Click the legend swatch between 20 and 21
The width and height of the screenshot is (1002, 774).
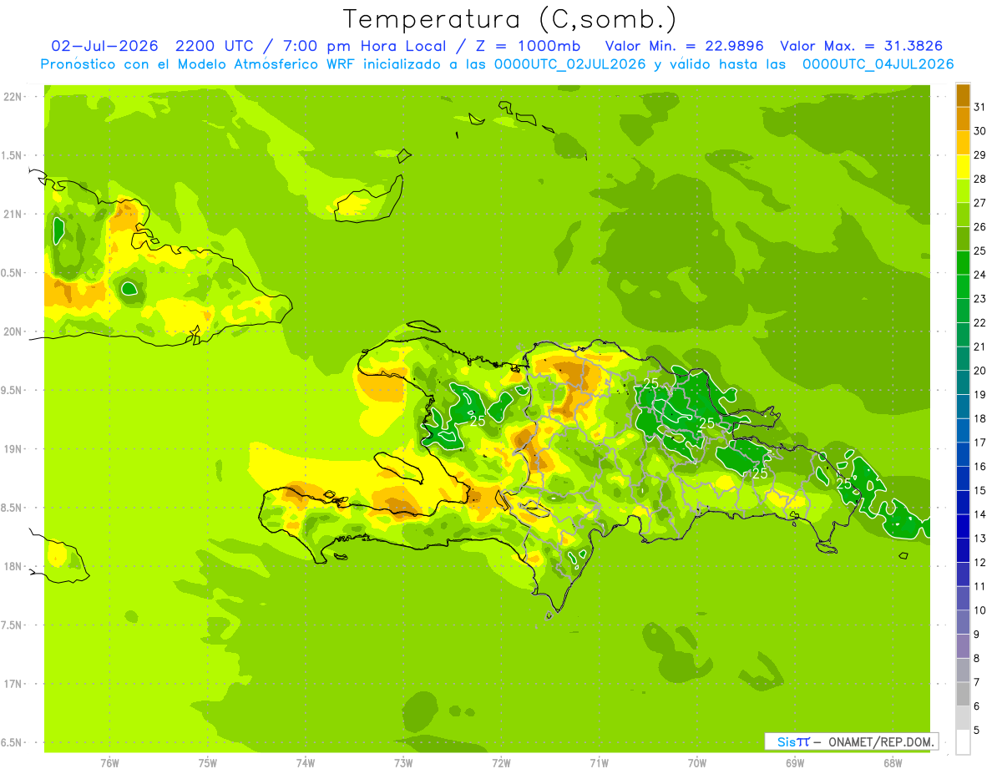click(963, 358)
